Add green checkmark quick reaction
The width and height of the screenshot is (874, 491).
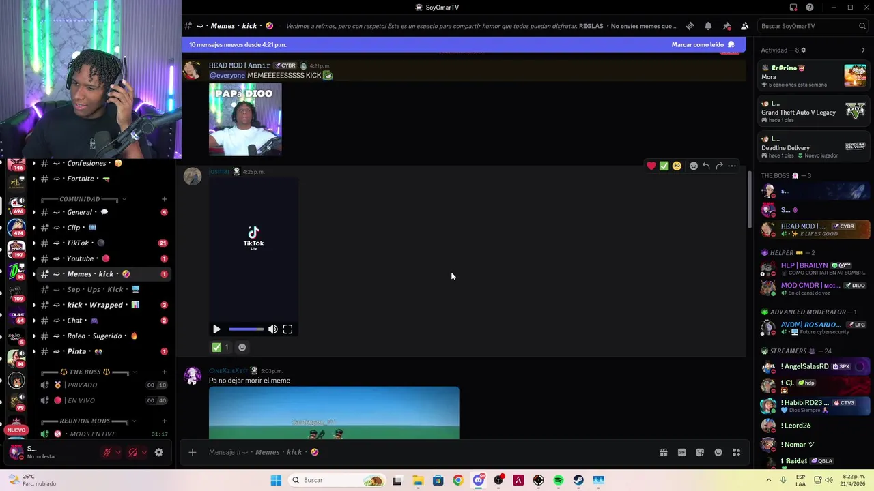(664, 166)
